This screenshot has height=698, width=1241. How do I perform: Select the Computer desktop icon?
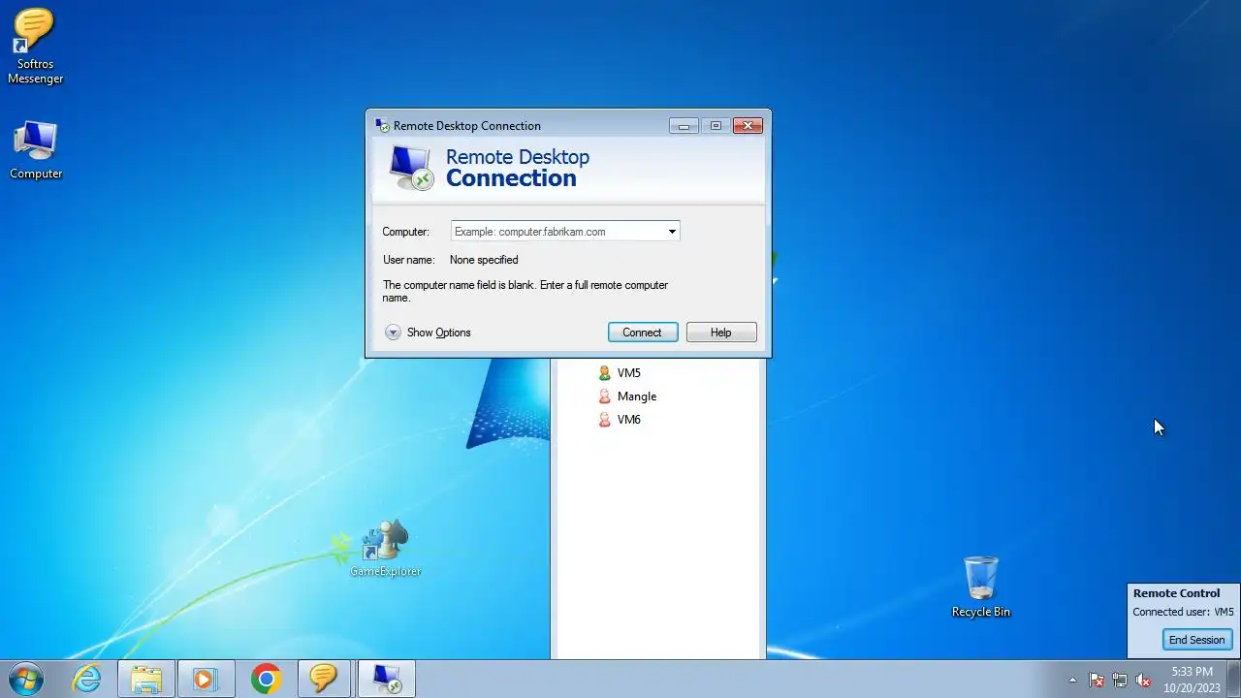[x=36, y=150]
